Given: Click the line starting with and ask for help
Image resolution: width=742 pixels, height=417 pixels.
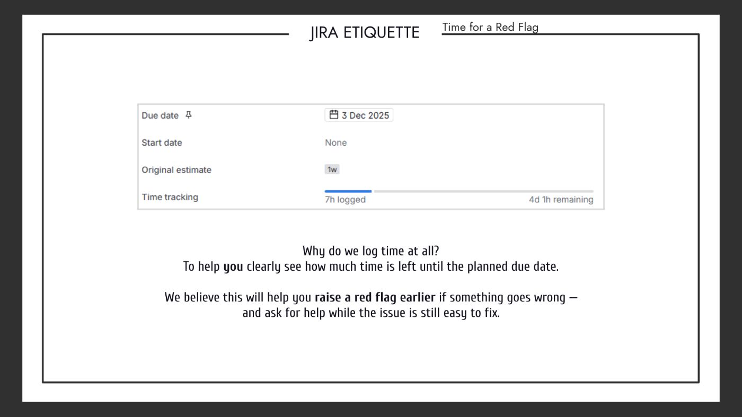Looking at the screenshot, I should click(x=370, y=313).
